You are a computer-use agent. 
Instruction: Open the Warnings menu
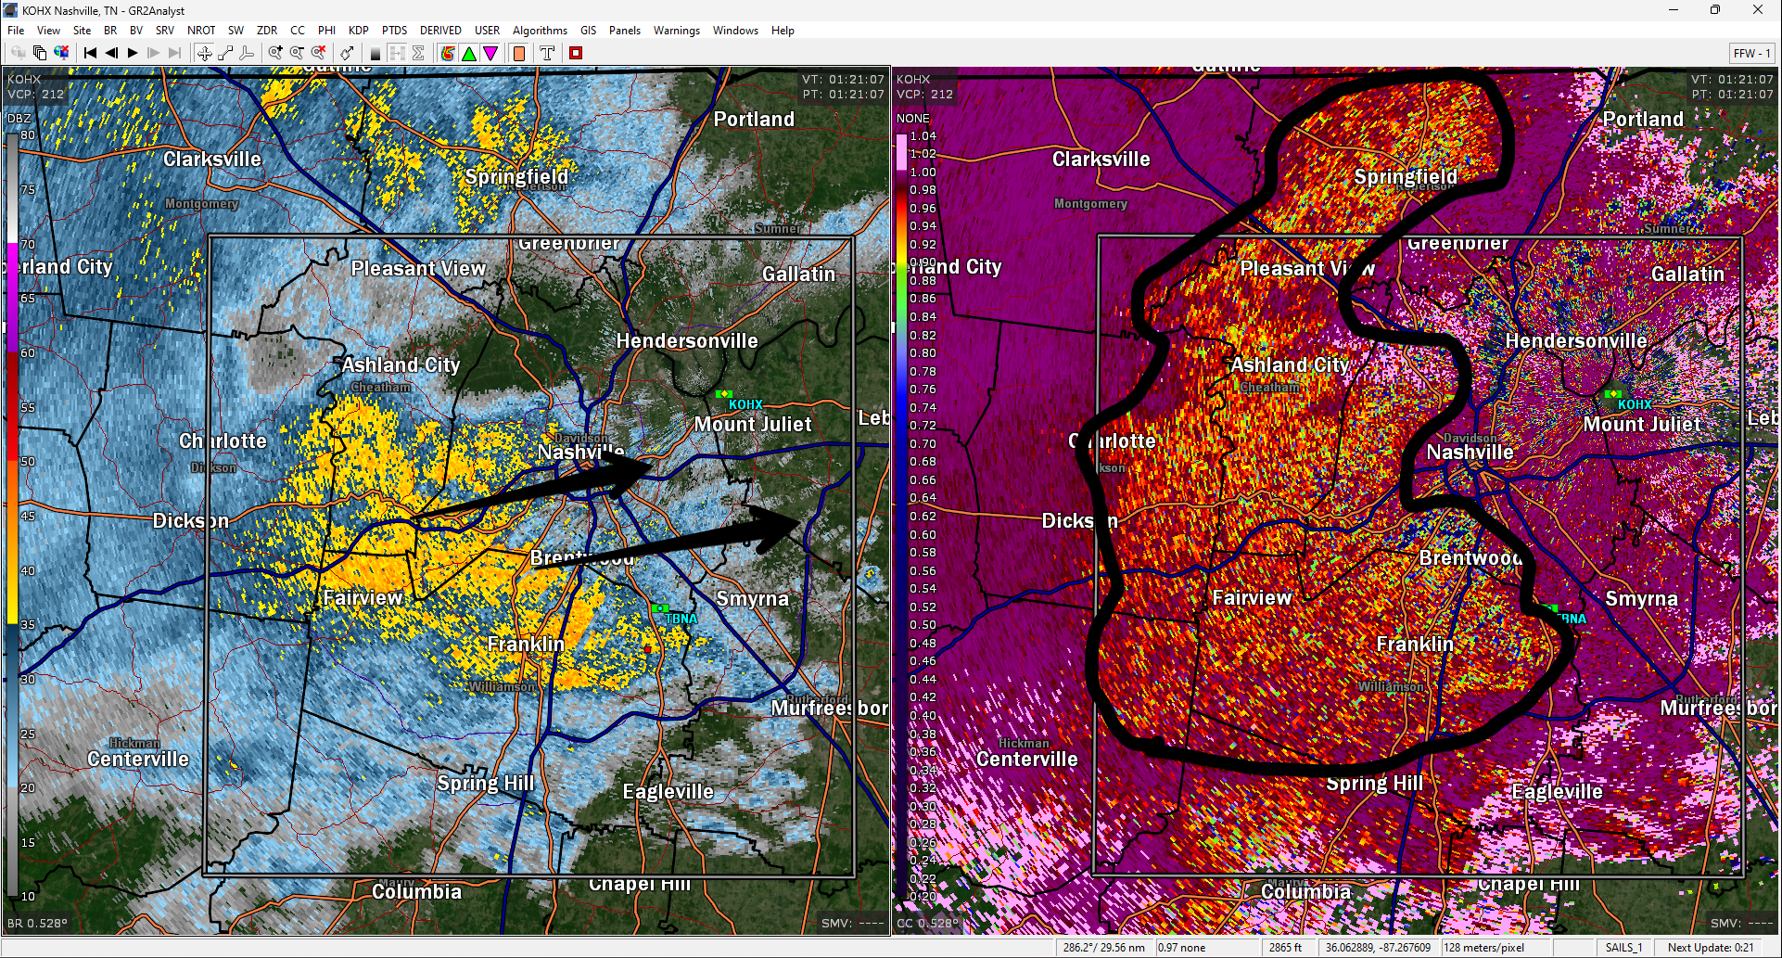676,31
